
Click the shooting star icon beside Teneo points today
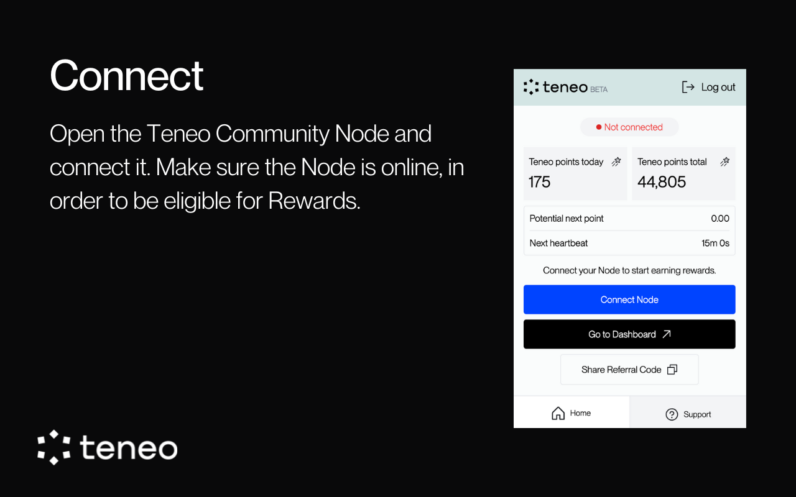pyautogui.click(x=616, y=161)
